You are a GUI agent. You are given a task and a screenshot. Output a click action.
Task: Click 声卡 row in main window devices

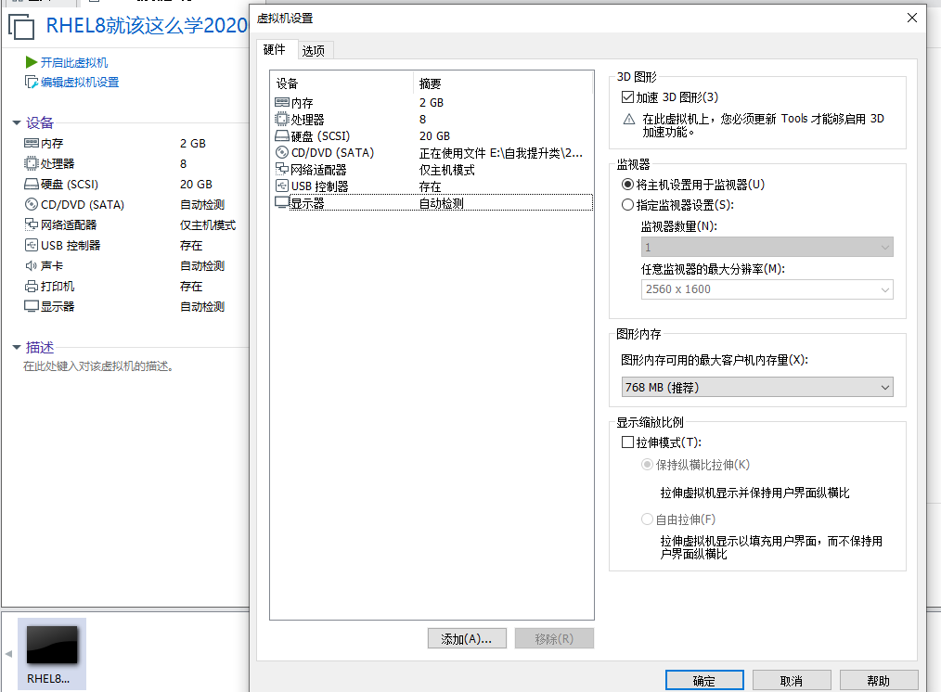pos(124,265)
